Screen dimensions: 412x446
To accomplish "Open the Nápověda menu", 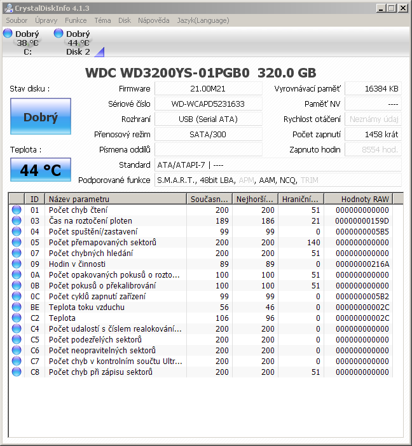I will click(x=154, y=20).
